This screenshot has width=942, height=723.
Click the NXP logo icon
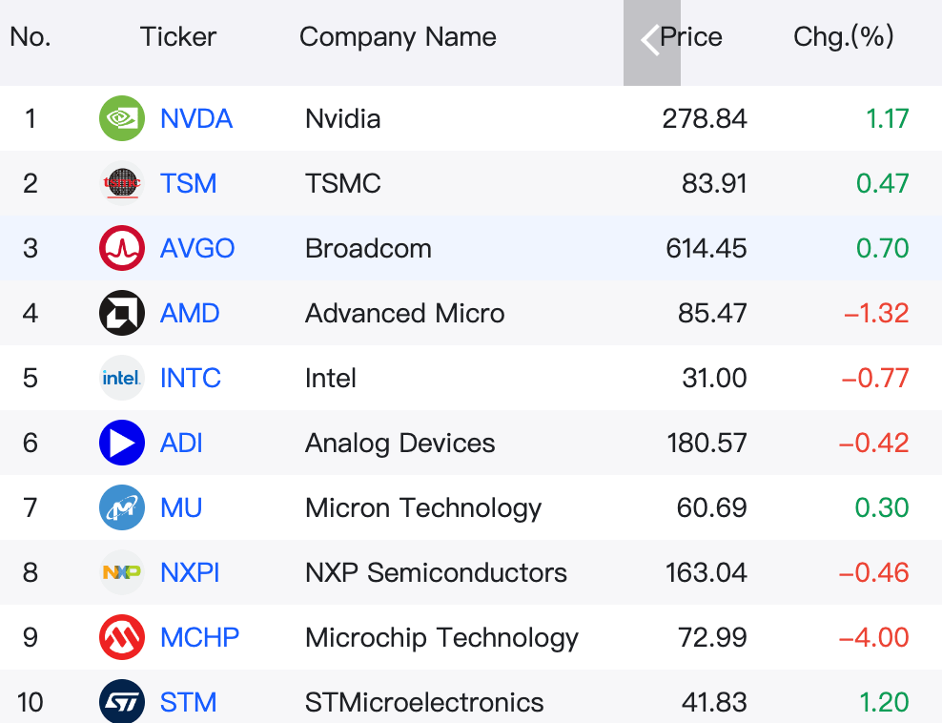tap(122, 572)
